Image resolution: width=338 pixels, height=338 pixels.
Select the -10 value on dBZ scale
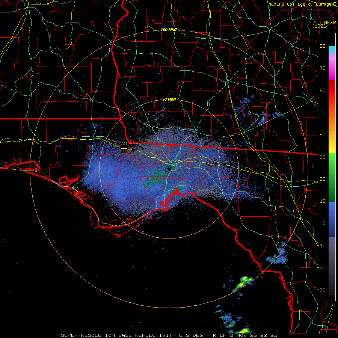pyautogui.click(x=321, y=246)
